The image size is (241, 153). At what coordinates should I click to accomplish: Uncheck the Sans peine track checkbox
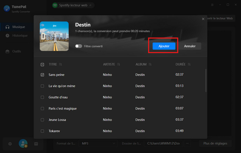pyautogui.click(x=42, y=75)
